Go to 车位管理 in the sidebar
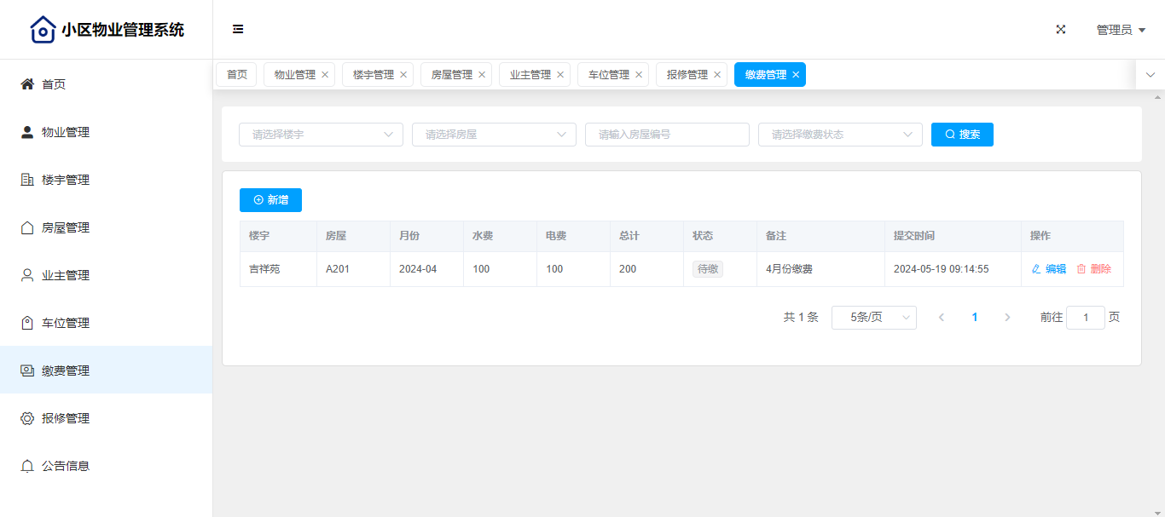This screenshot has width=1165, height=517. pyautogui.click(x=66, y=323)
